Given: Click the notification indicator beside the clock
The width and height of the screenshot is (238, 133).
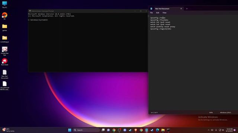Looking at the screenshot, I should [x=235, y=130].
